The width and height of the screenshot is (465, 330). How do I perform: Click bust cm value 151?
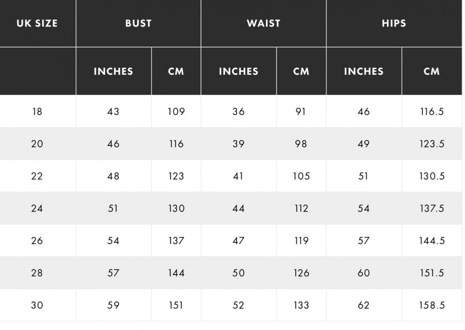pyautogui.click(x=176, y=305)
